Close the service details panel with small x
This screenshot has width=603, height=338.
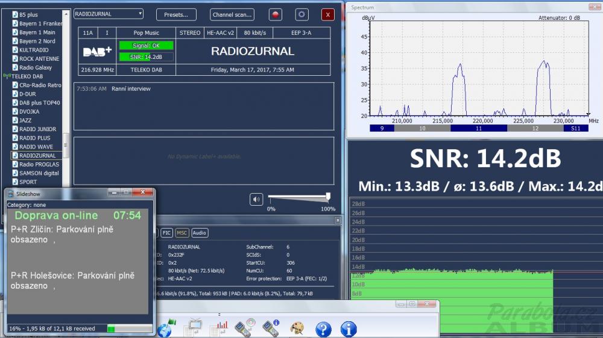338,220
